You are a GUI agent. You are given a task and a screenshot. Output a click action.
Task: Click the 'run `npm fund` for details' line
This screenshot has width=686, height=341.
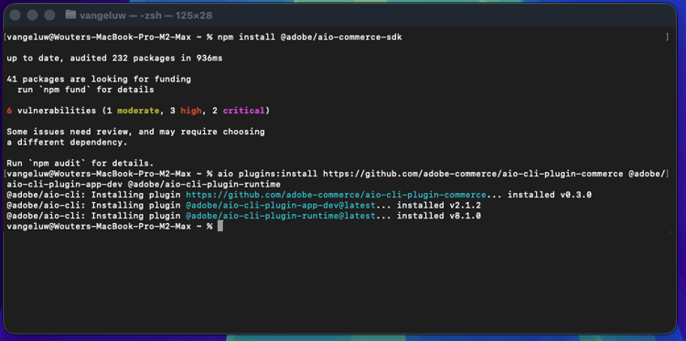point(85,90)
